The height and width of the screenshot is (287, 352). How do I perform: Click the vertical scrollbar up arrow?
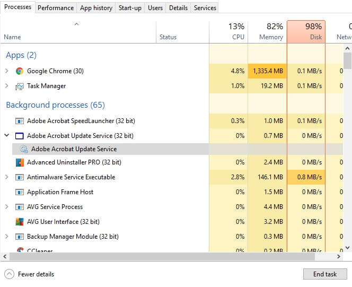(347, 48)
